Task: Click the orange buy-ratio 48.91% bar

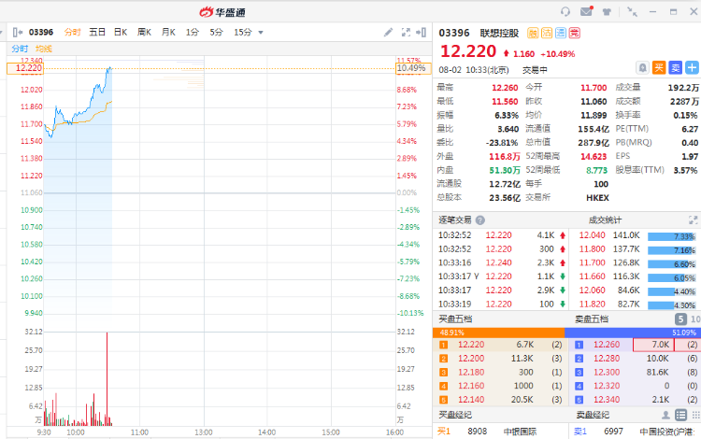Action: pyautogui.click(x=500, y=332)
